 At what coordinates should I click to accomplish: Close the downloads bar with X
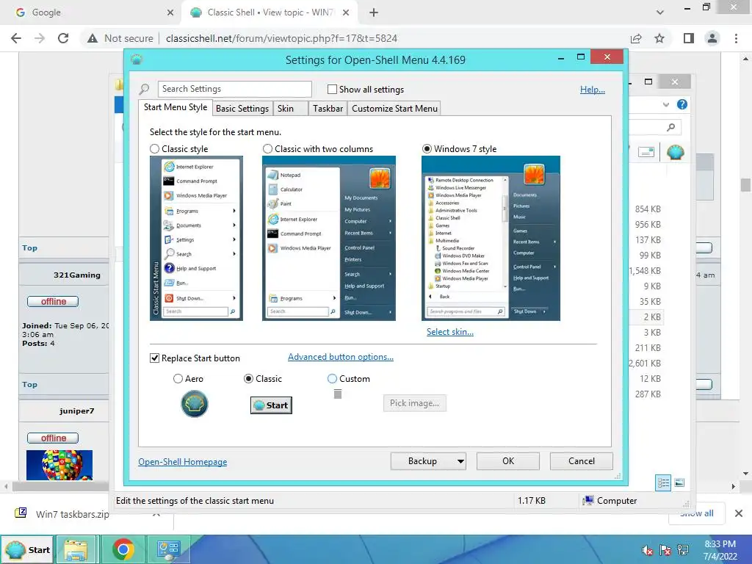click(739, 513)
